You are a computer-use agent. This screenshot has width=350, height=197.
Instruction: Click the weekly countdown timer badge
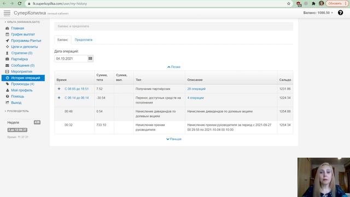click(x=17, y=130)
